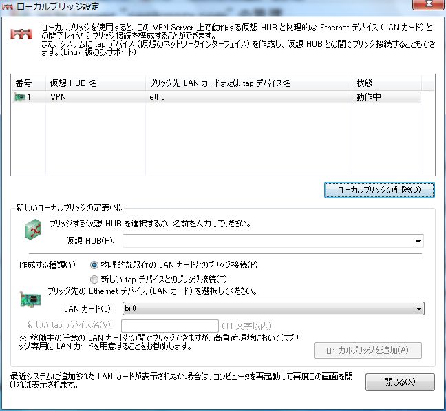Expand the LAN カード dropdown showing br0
The image size is (446, 411).
(418, 309)
